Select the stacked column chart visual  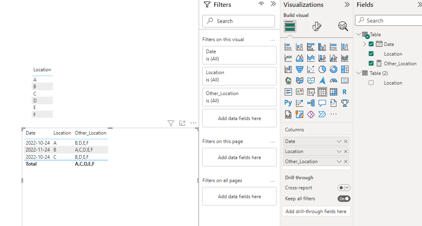[x=299, y=47]
